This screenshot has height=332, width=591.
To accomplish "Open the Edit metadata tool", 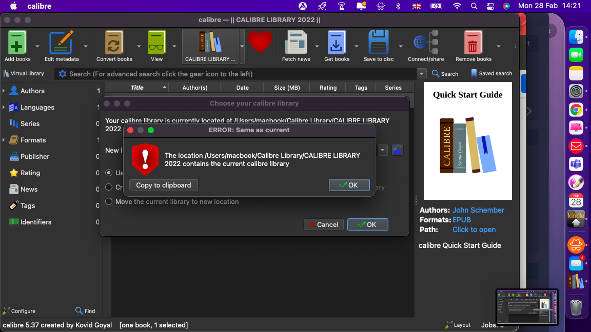I will click(x=62, y=46).
